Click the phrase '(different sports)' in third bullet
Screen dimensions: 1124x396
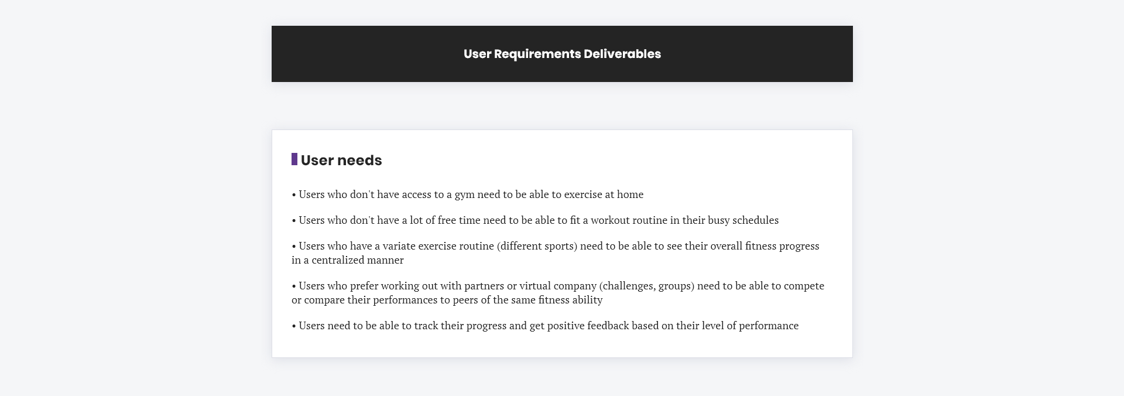click(x=537, y=246)
